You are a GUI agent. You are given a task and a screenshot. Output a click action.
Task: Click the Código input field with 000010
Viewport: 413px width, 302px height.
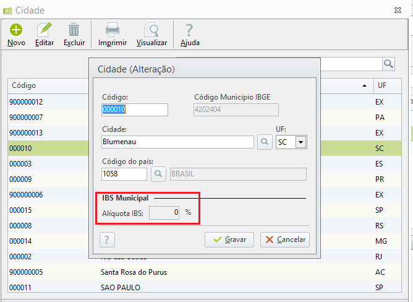[135, 110]
